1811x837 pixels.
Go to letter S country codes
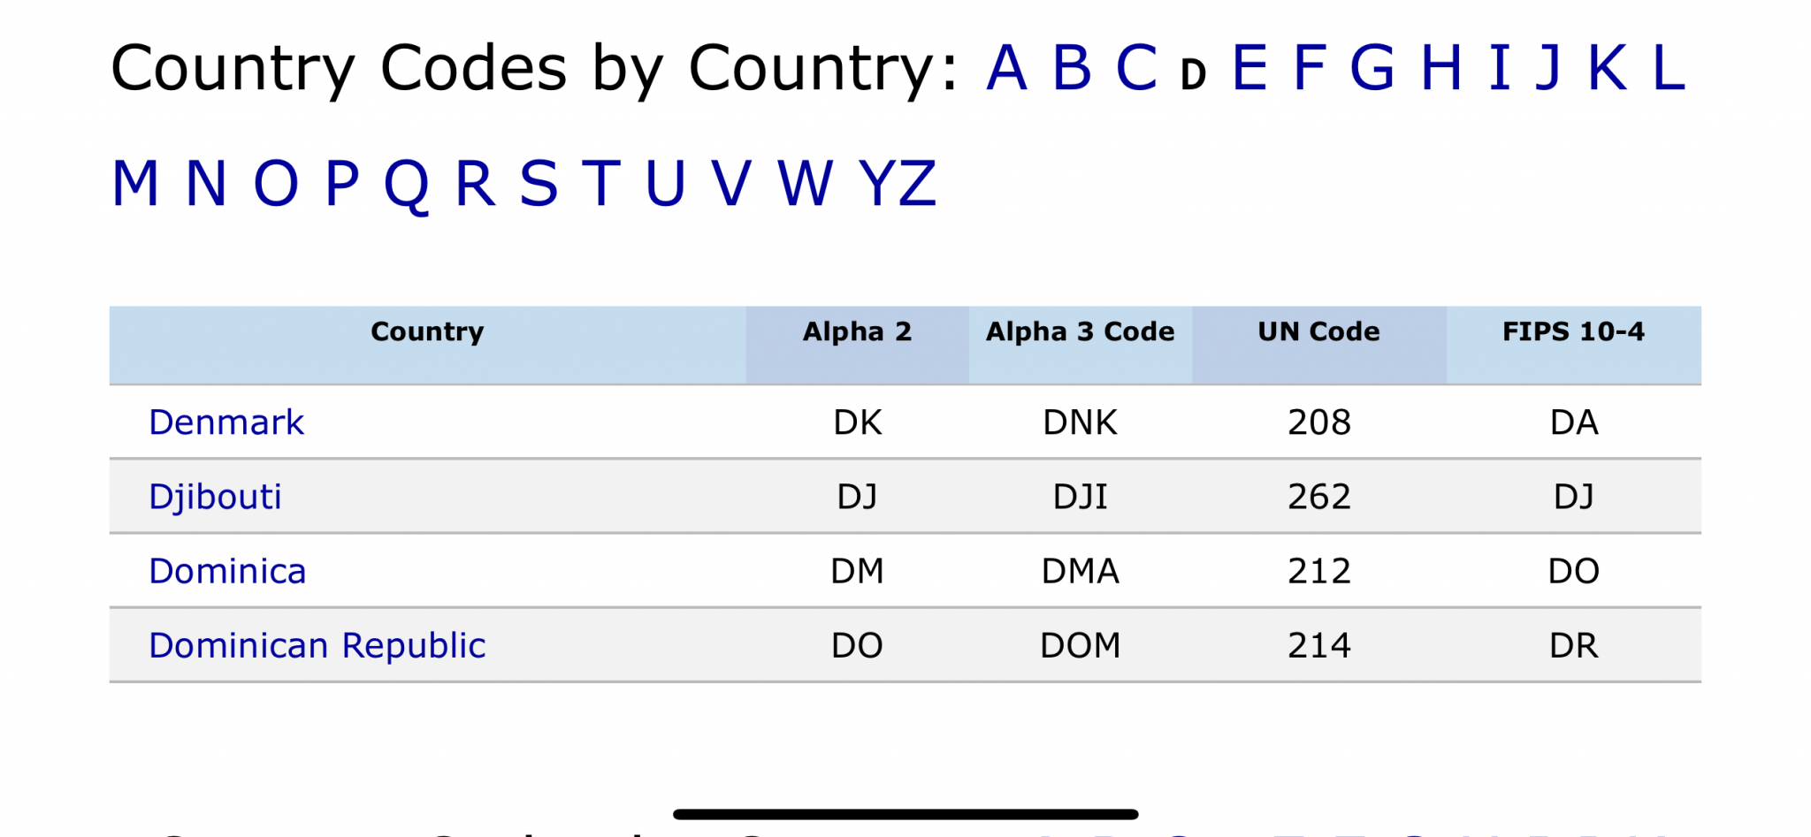pyautogui.click(x=539, y=184)
